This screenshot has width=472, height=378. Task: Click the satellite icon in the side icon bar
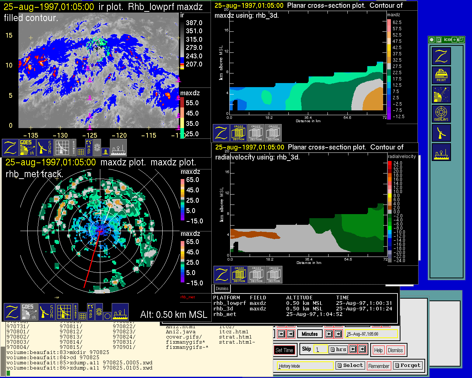pos(441,94)
